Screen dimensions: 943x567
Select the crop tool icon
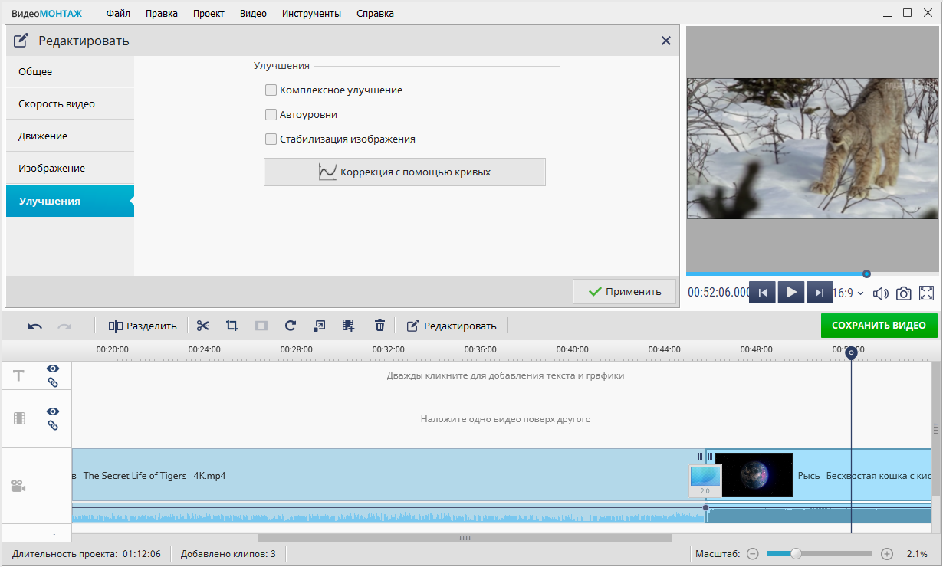tap(232, 326)
